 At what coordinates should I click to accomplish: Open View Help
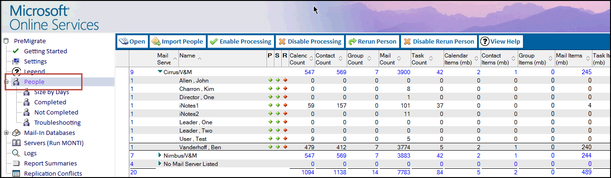click(501, 41)
